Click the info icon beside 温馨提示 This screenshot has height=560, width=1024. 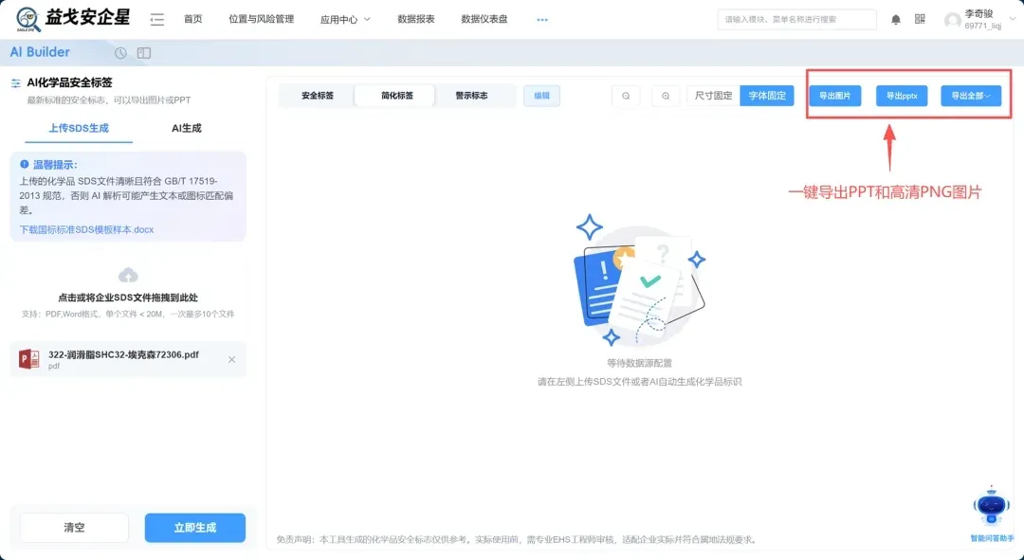pos(24,165)
